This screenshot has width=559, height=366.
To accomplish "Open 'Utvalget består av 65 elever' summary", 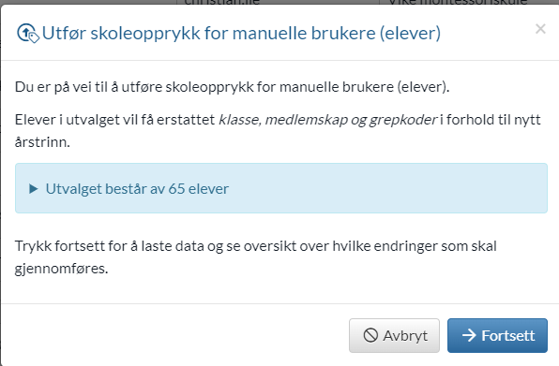I will click(137, 189).
